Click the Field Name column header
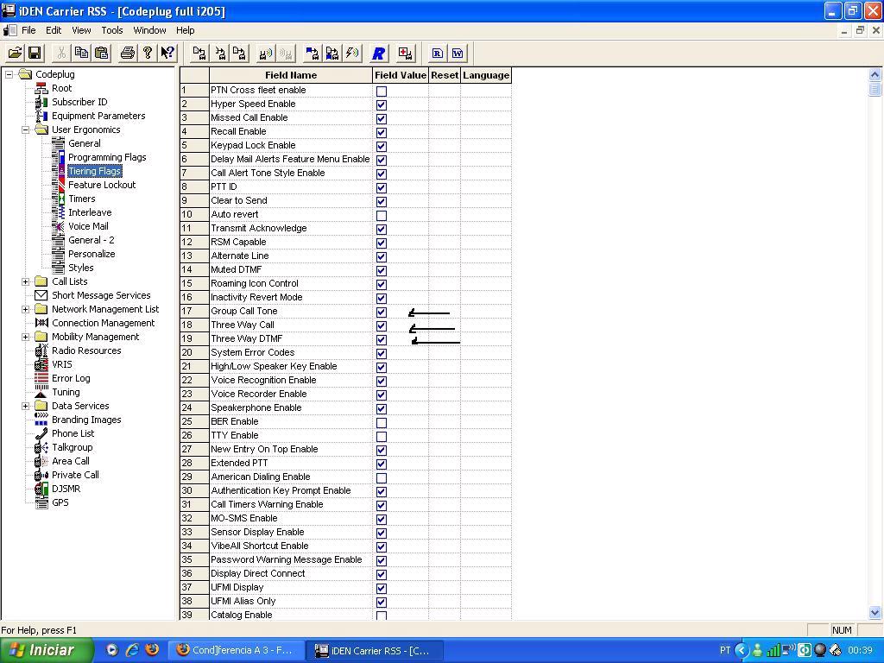884x663 pixels. click(x=291, y=76)
